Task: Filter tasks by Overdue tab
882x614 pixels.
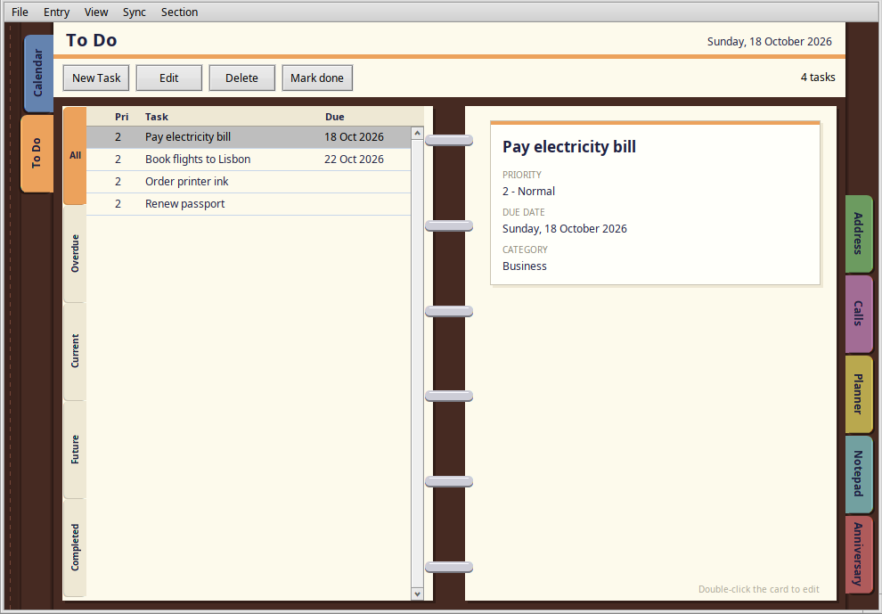Action: (76, 253)
